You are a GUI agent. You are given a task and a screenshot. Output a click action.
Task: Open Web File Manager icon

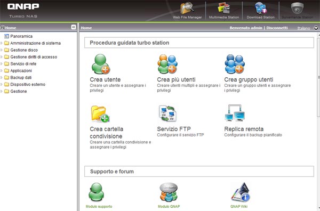point(187,8)
